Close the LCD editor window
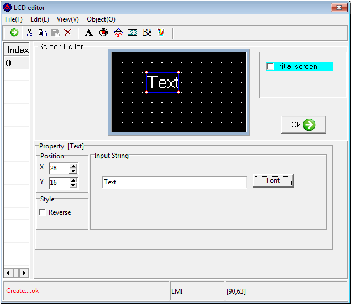This screenshot has width=351, height=304. [339, 7]
